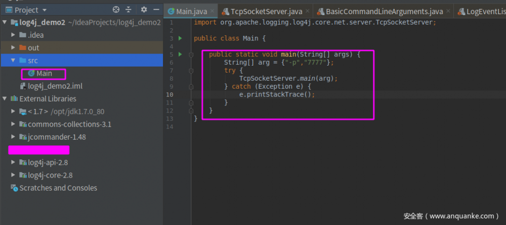Select log4j_demo2.iml file
This screenshot has width=506, height=225.
coord(55,86)
